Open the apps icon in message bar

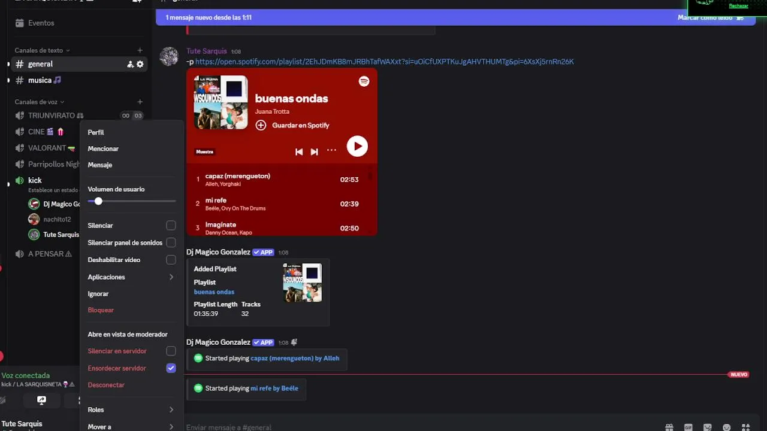pos(746,427)
